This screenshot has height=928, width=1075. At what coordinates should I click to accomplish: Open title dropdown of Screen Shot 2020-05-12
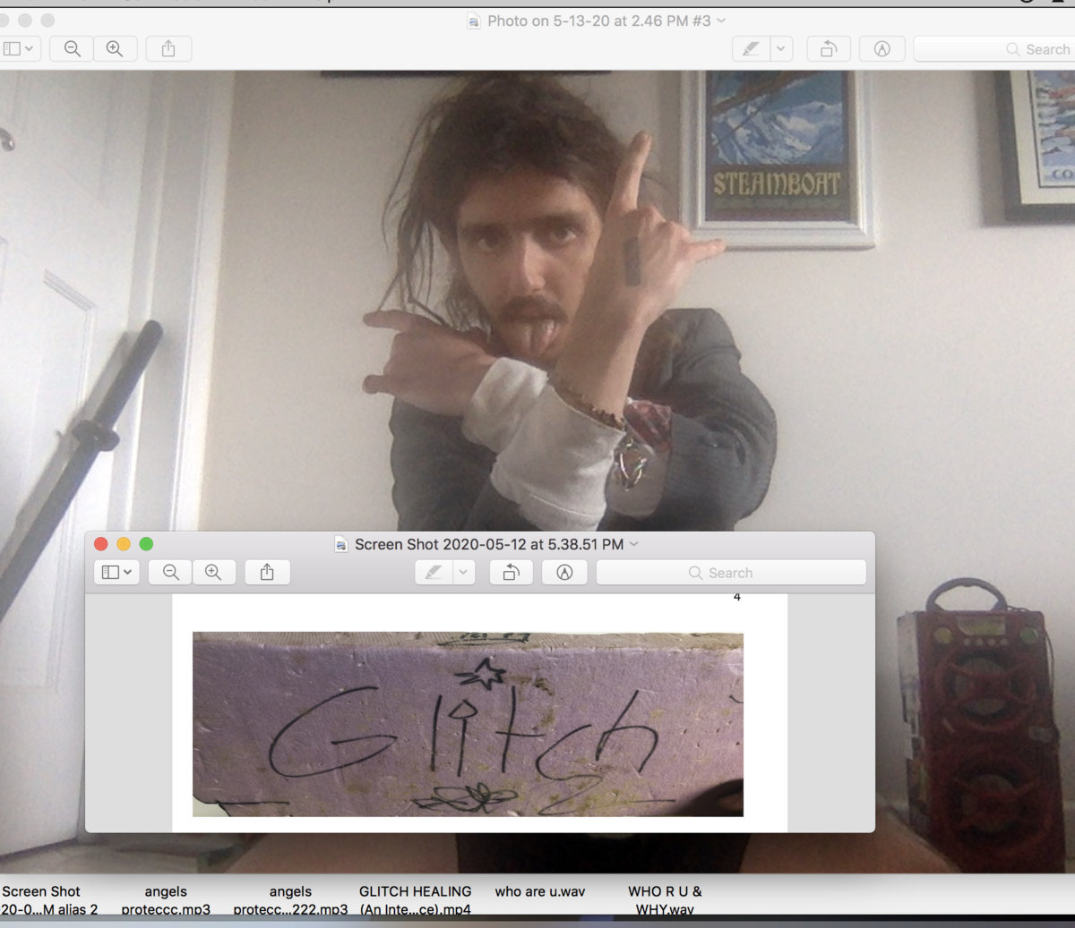pyautogui.click(x=634, y=544)
